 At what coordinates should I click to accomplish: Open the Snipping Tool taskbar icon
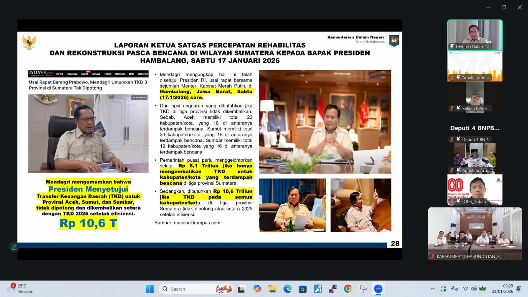363,289
